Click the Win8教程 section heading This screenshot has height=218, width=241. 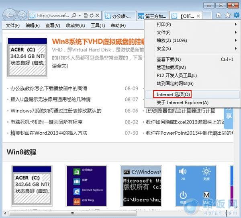click(22, 152)
